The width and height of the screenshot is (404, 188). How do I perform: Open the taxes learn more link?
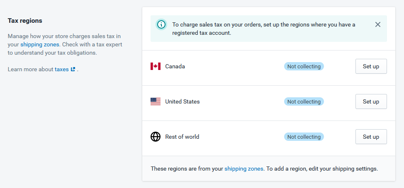point(61,69)
